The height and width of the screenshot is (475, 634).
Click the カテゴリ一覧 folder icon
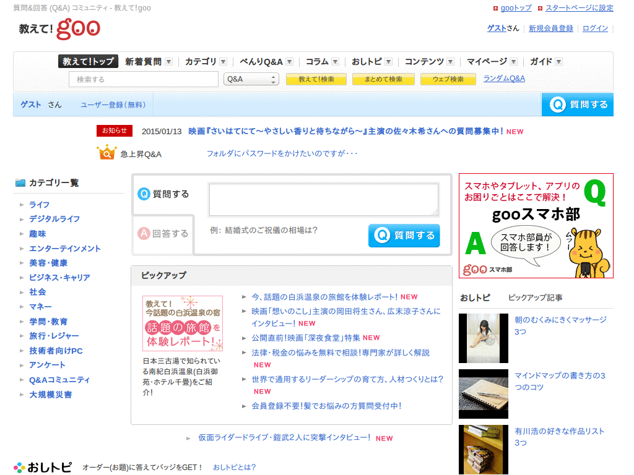(19, 182)
